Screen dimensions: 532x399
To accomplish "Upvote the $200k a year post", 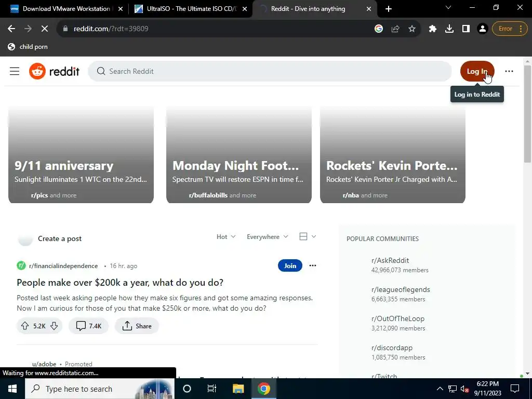I will pos(25,326).
